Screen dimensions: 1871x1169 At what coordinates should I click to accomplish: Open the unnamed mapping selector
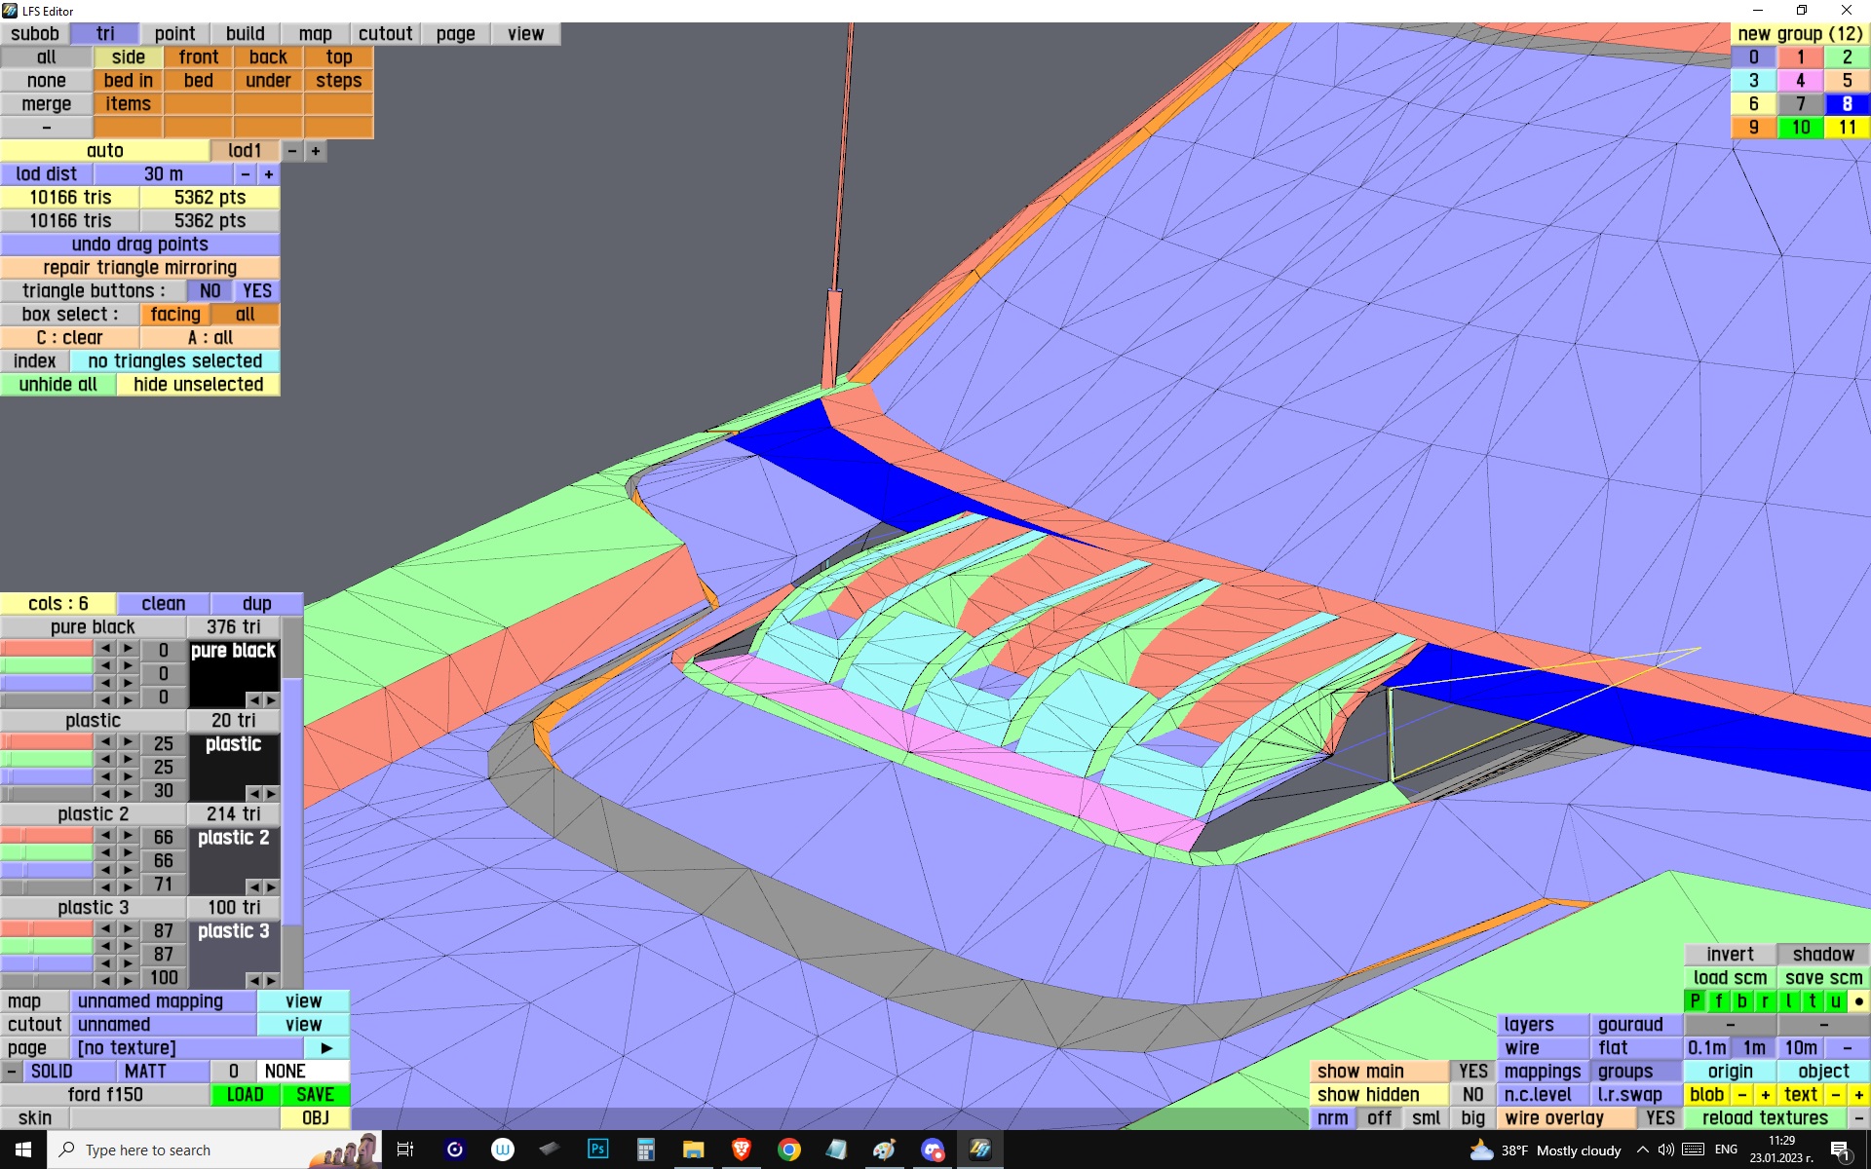[x=162, y=1001]
